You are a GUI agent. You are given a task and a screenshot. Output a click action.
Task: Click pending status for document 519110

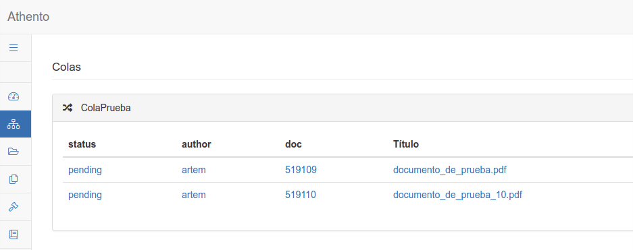click(x=85, y=195)
